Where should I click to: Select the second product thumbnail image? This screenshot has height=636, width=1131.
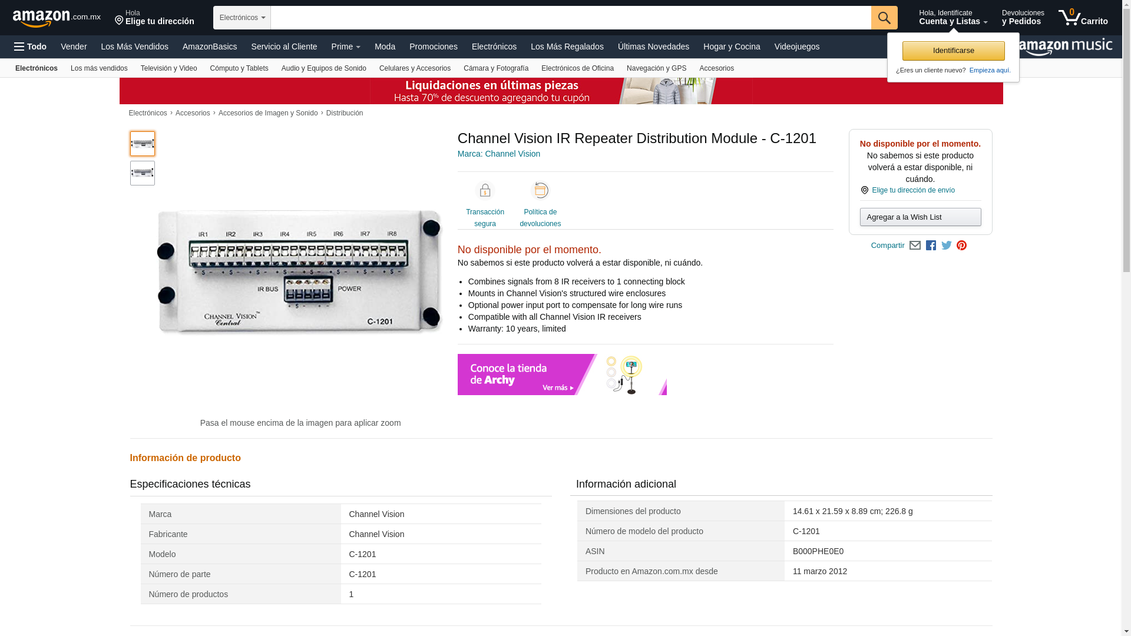[x=142, y=173]
